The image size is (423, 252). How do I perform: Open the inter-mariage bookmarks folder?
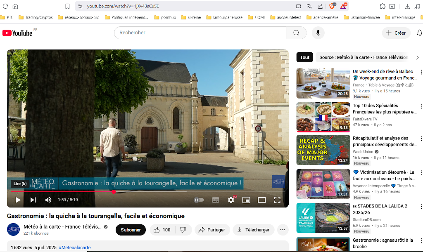tap(400, 17)
